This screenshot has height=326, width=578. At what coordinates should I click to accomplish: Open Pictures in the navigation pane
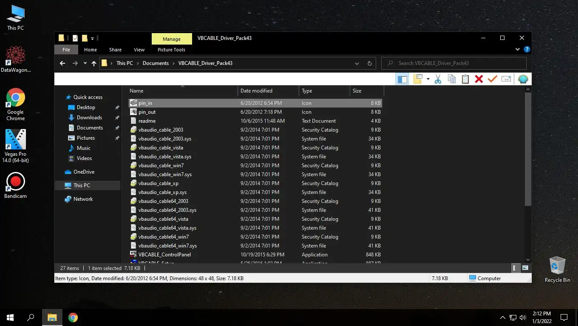85,138
